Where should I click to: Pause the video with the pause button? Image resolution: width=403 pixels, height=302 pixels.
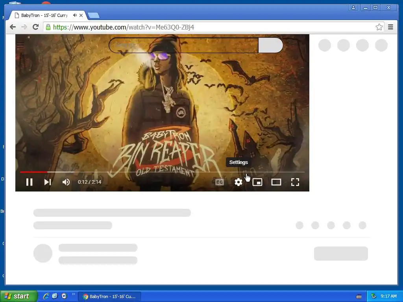point(29,182)
